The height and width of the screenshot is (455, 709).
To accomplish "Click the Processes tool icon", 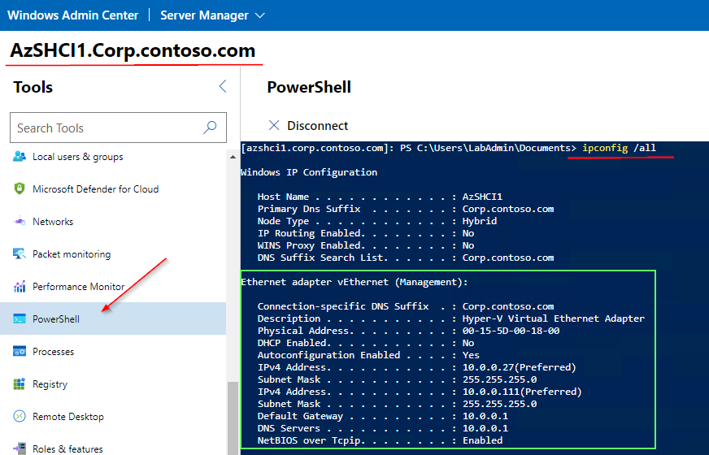I will click(x=20, y=351).
